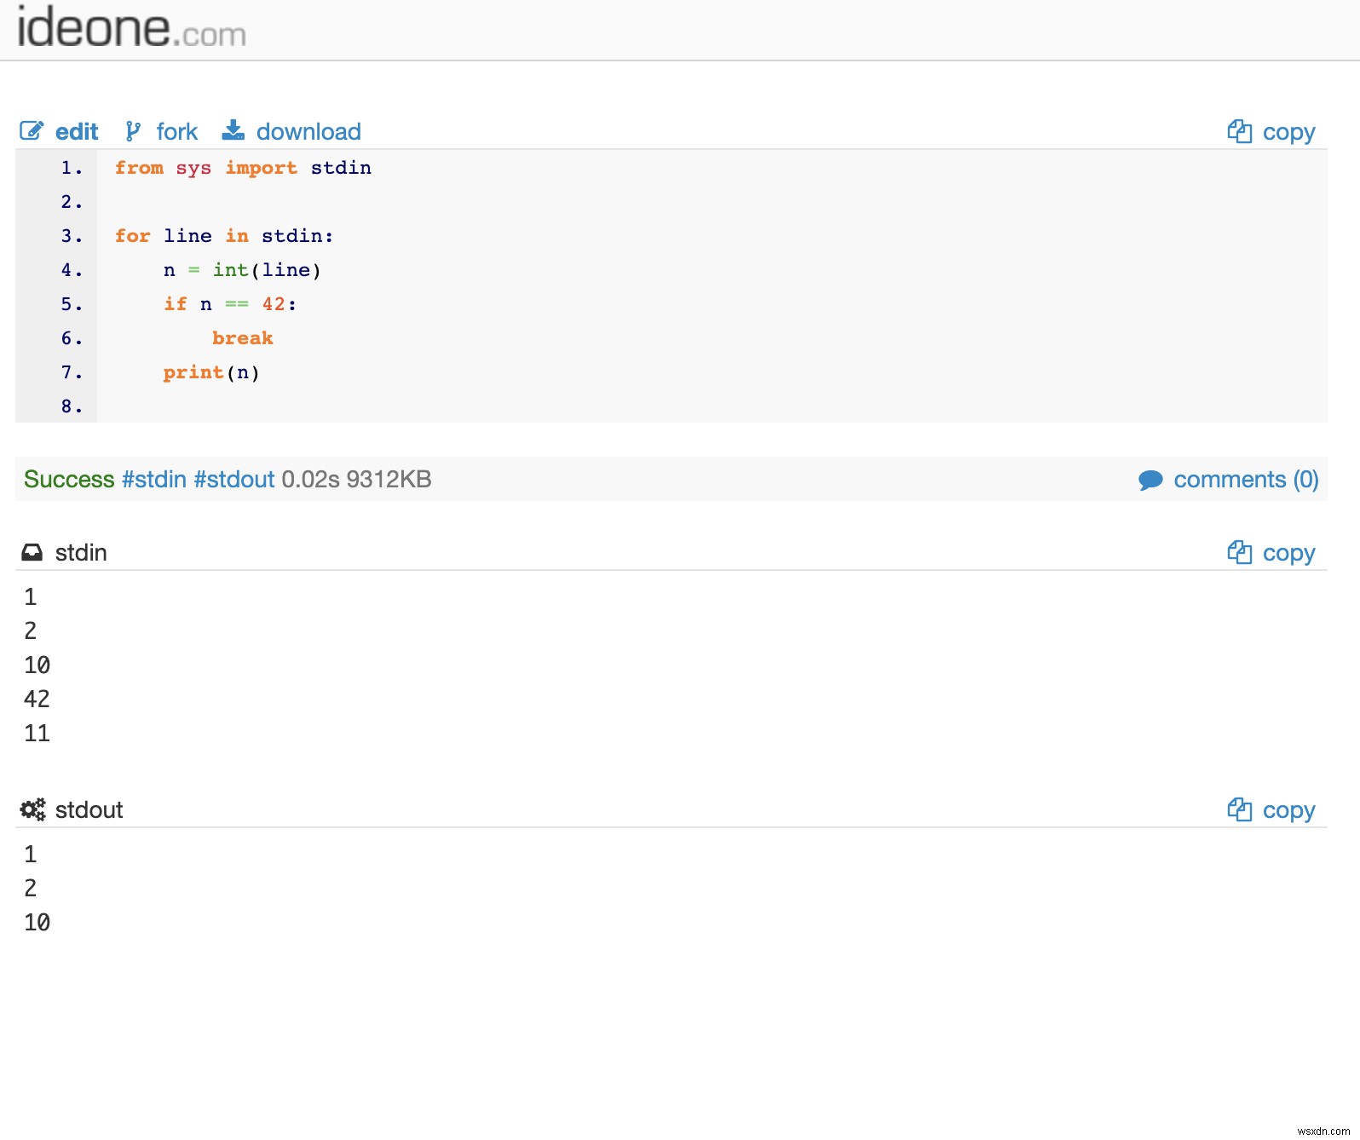Open the edit link
1360x1140 pixels.
77,132
